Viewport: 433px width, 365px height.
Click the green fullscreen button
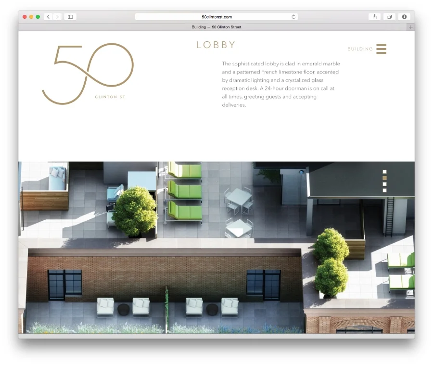point(38,17)
